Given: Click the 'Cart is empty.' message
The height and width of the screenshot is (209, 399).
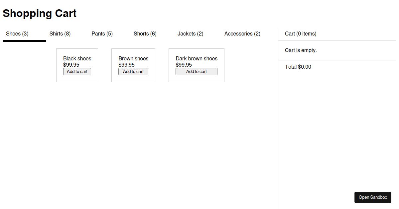Looking at the screenshot, I should [301, 50].
